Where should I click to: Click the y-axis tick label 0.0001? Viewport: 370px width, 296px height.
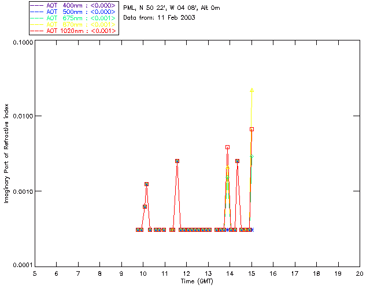(x=23, y=265)
